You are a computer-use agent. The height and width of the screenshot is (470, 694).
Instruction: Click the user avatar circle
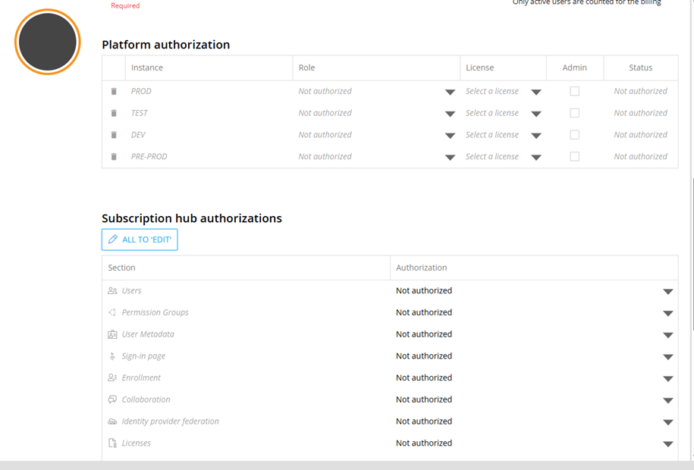48,42
